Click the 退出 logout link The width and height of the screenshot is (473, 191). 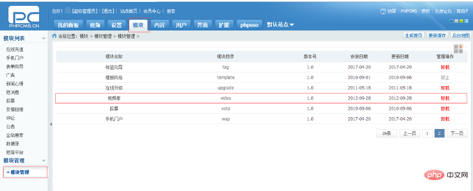coord(108,11)
